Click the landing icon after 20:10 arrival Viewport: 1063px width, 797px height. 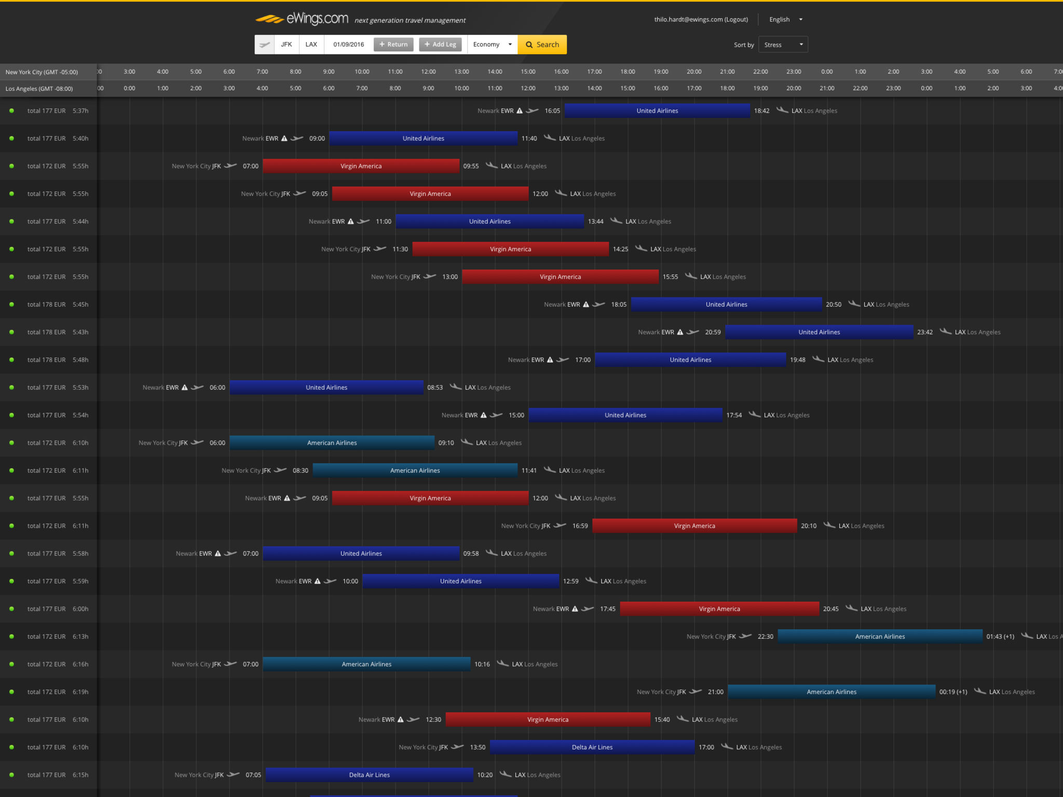point(829,525)
